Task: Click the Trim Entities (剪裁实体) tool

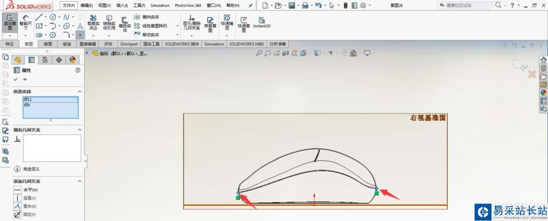Action: 93,22
